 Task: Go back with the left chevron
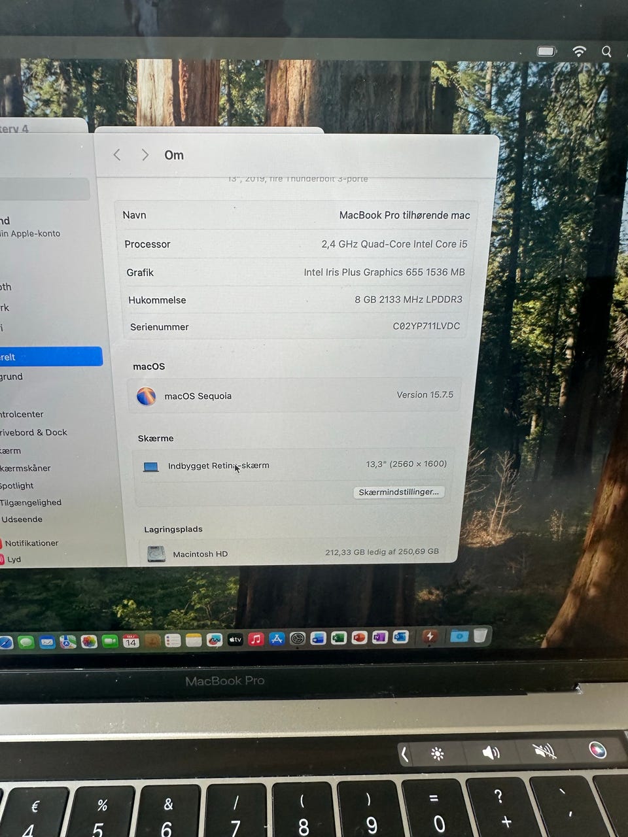(x=117, y=154)
